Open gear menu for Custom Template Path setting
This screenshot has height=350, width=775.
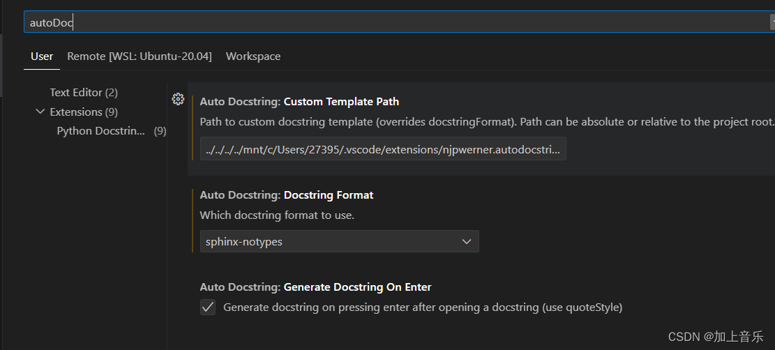click(178, 100)
